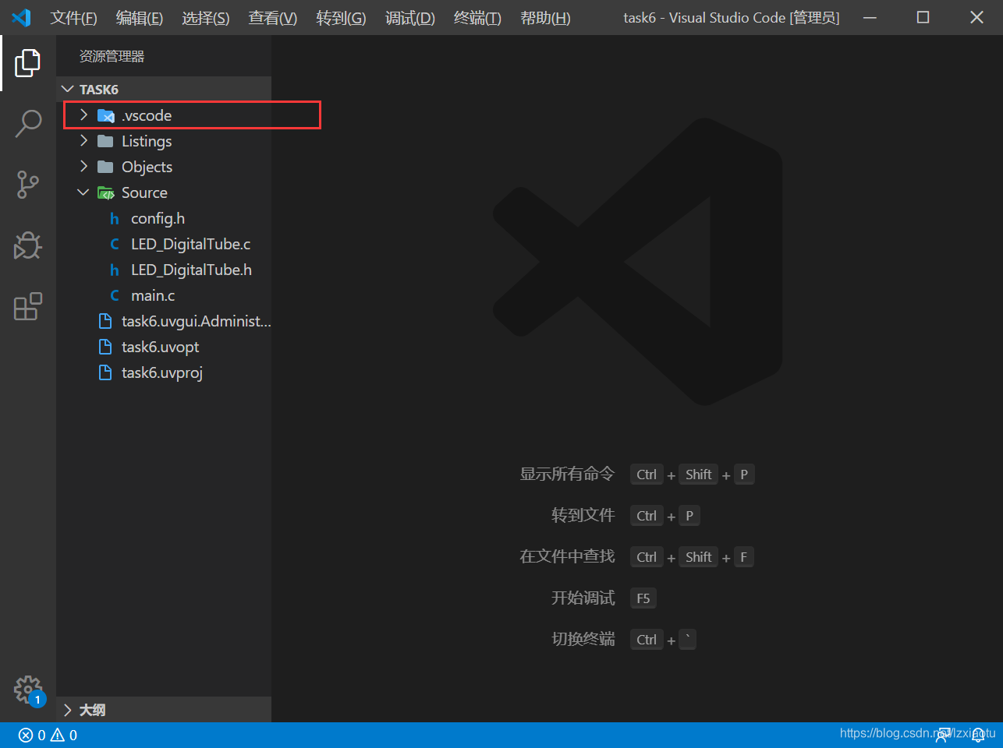Viewport: 1003px width, 748px height.
Task: Click the header icon beside config.h
Action: point(115,218)
